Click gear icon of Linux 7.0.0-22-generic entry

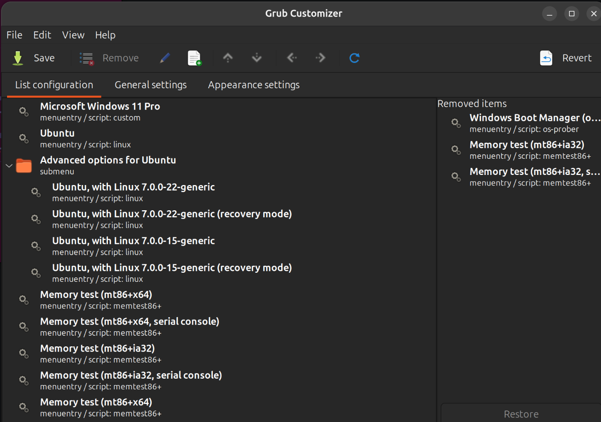[36, 192]
